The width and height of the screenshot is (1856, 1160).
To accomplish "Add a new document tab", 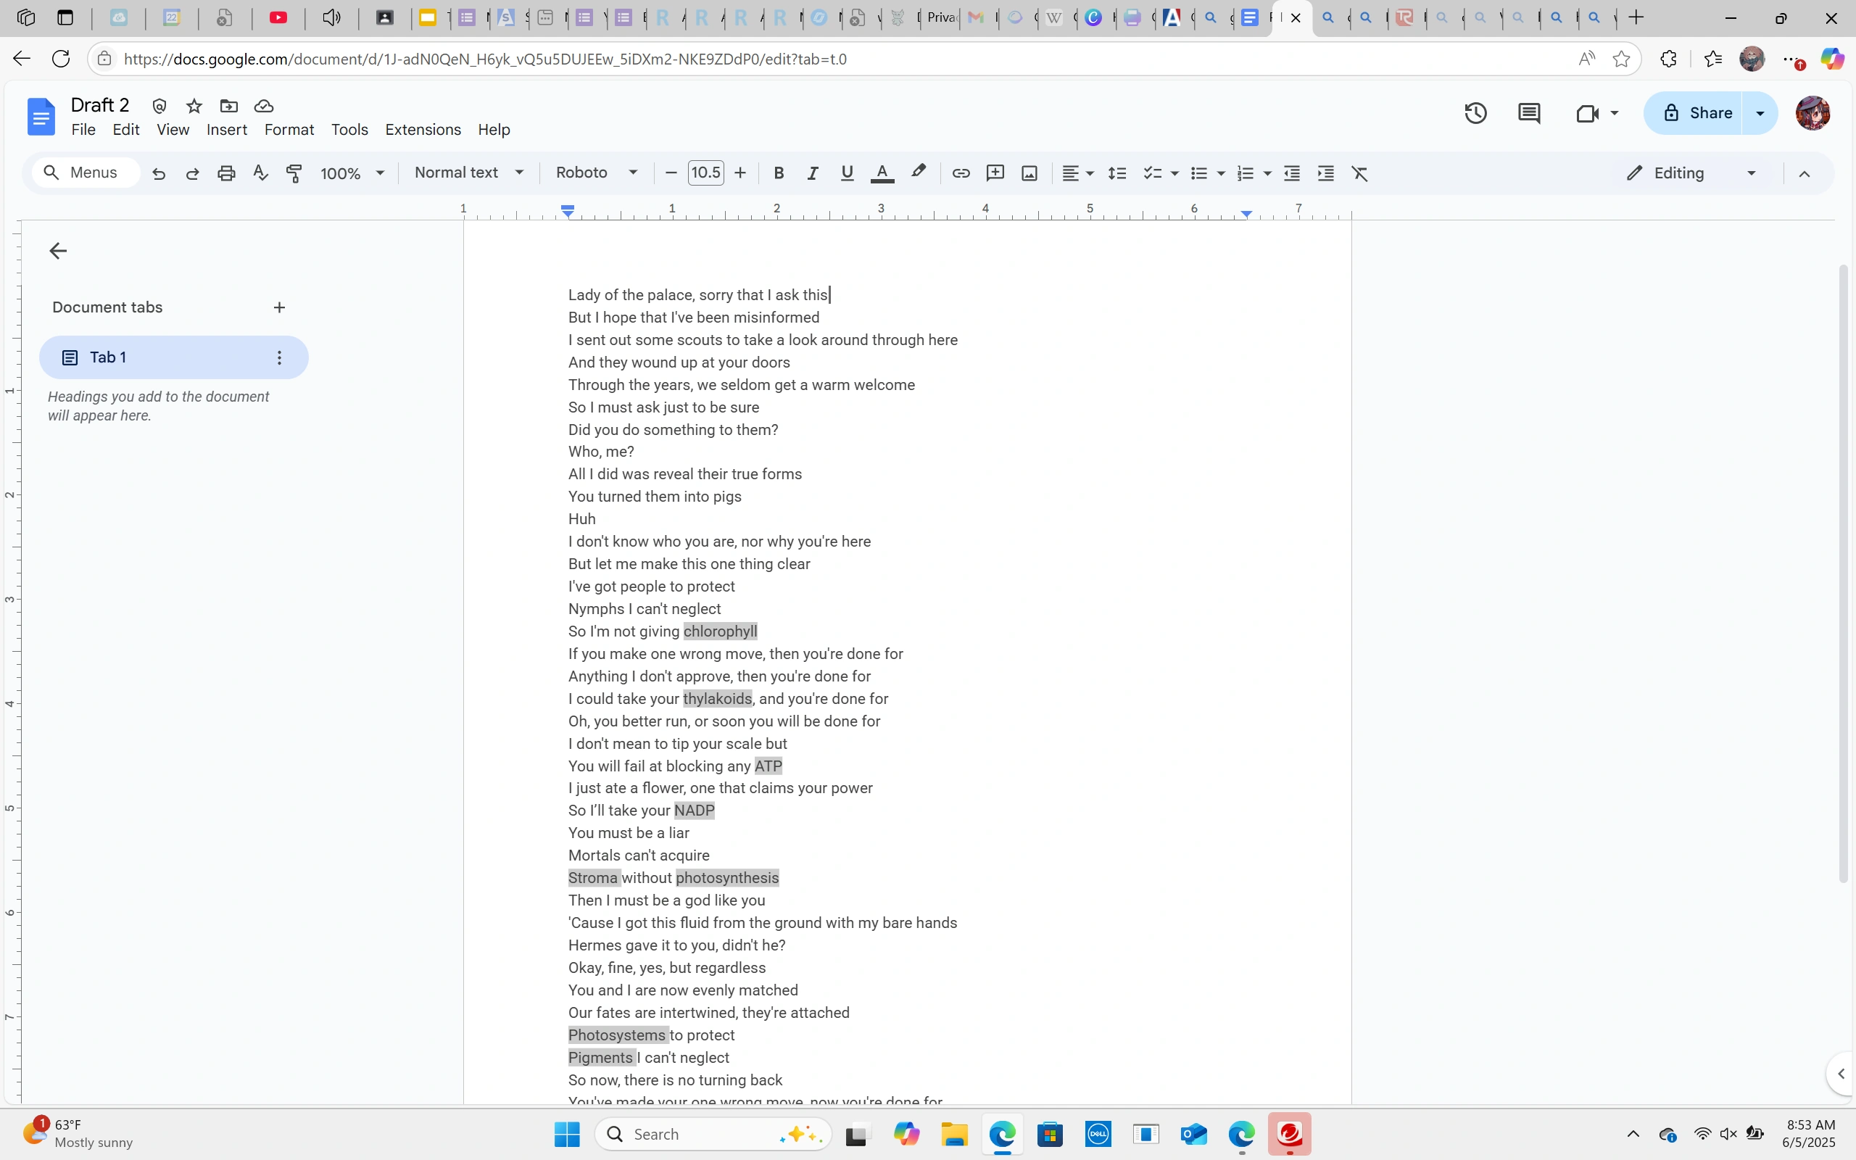I will click(x=278, y=307).
